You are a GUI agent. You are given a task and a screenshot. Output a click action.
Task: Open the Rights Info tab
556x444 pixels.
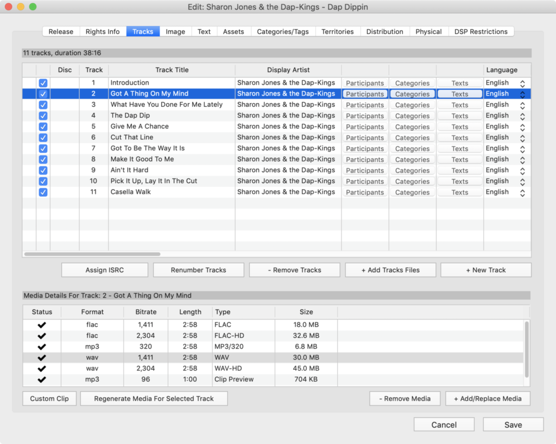click(103, 31)
